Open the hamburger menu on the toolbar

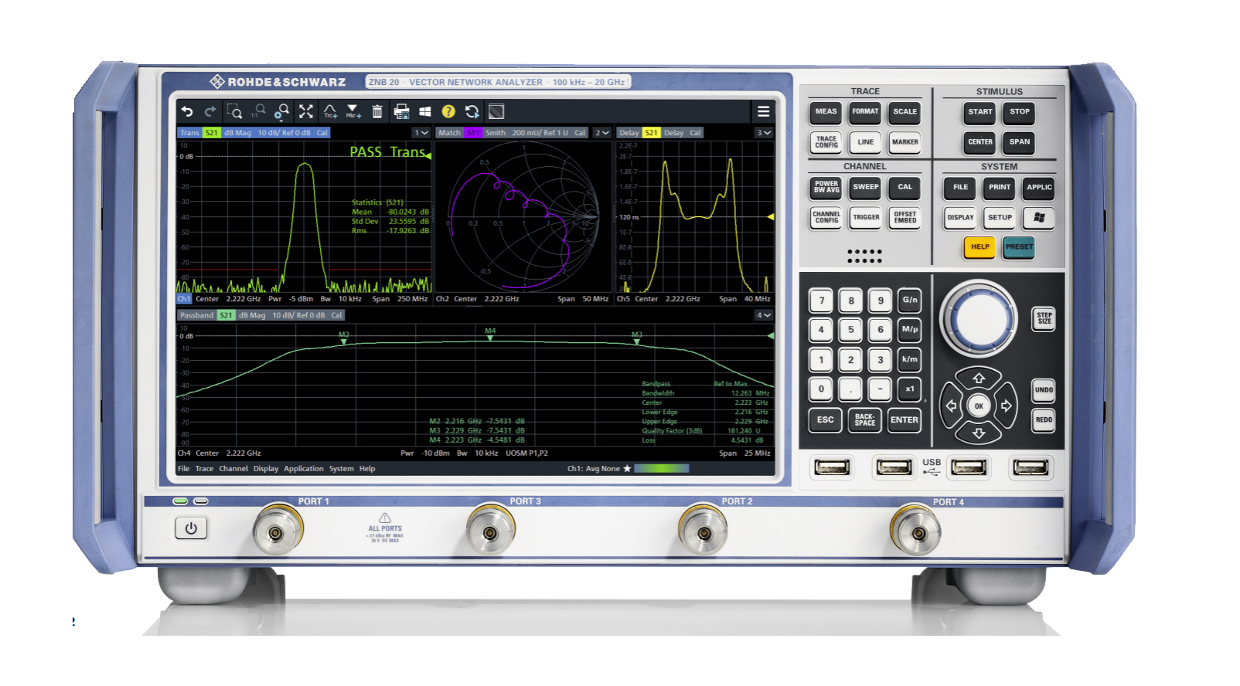pyautogui.click(x=763, y=111)
